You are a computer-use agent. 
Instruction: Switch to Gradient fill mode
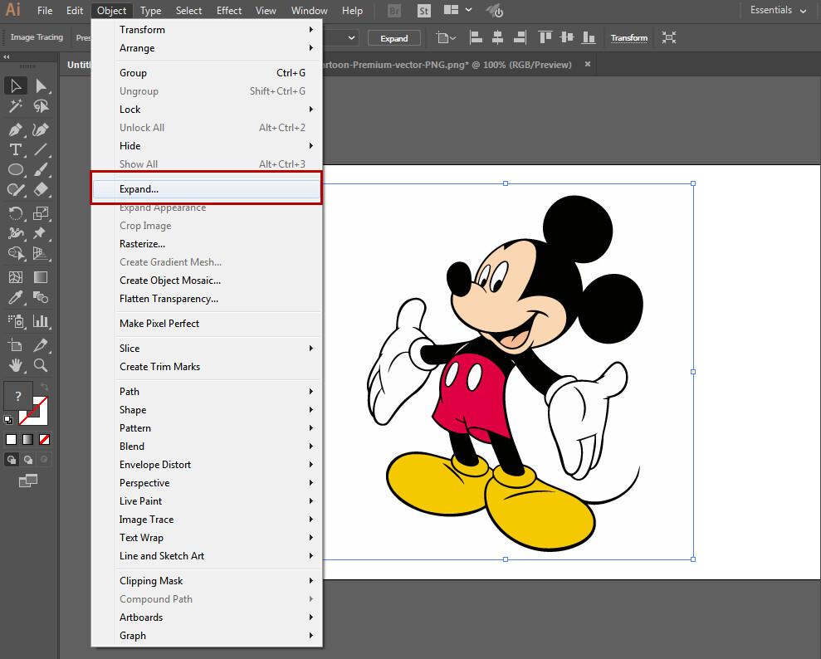point(27,439)
